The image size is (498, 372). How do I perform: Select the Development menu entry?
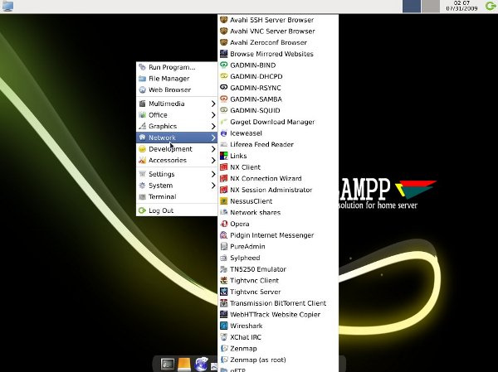177,149
